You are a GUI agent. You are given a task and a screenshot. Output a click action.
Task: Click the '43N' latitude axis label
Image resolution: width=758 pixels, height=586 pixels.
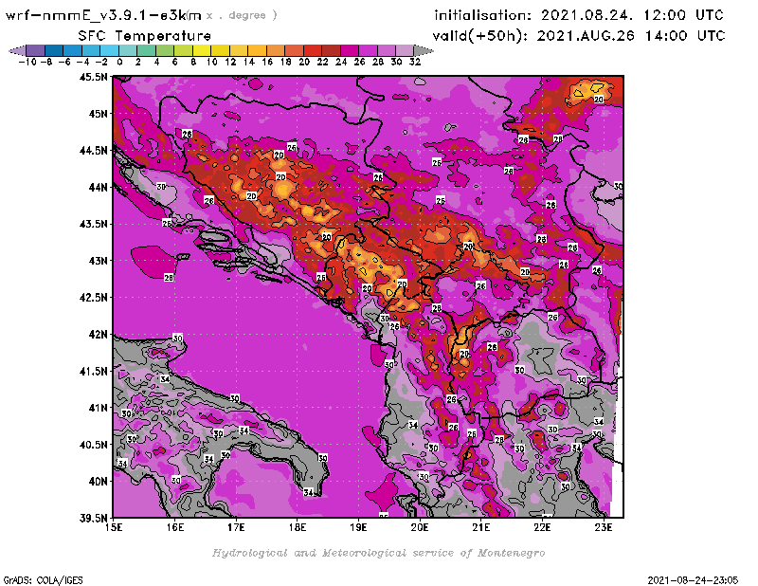(99, 261)
